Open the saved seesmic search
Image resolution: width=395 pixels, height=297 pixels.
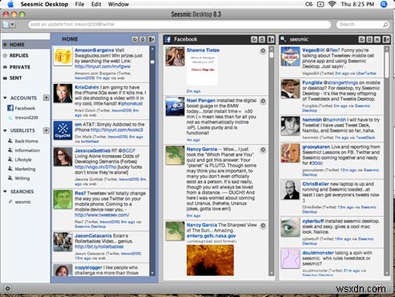20,202
